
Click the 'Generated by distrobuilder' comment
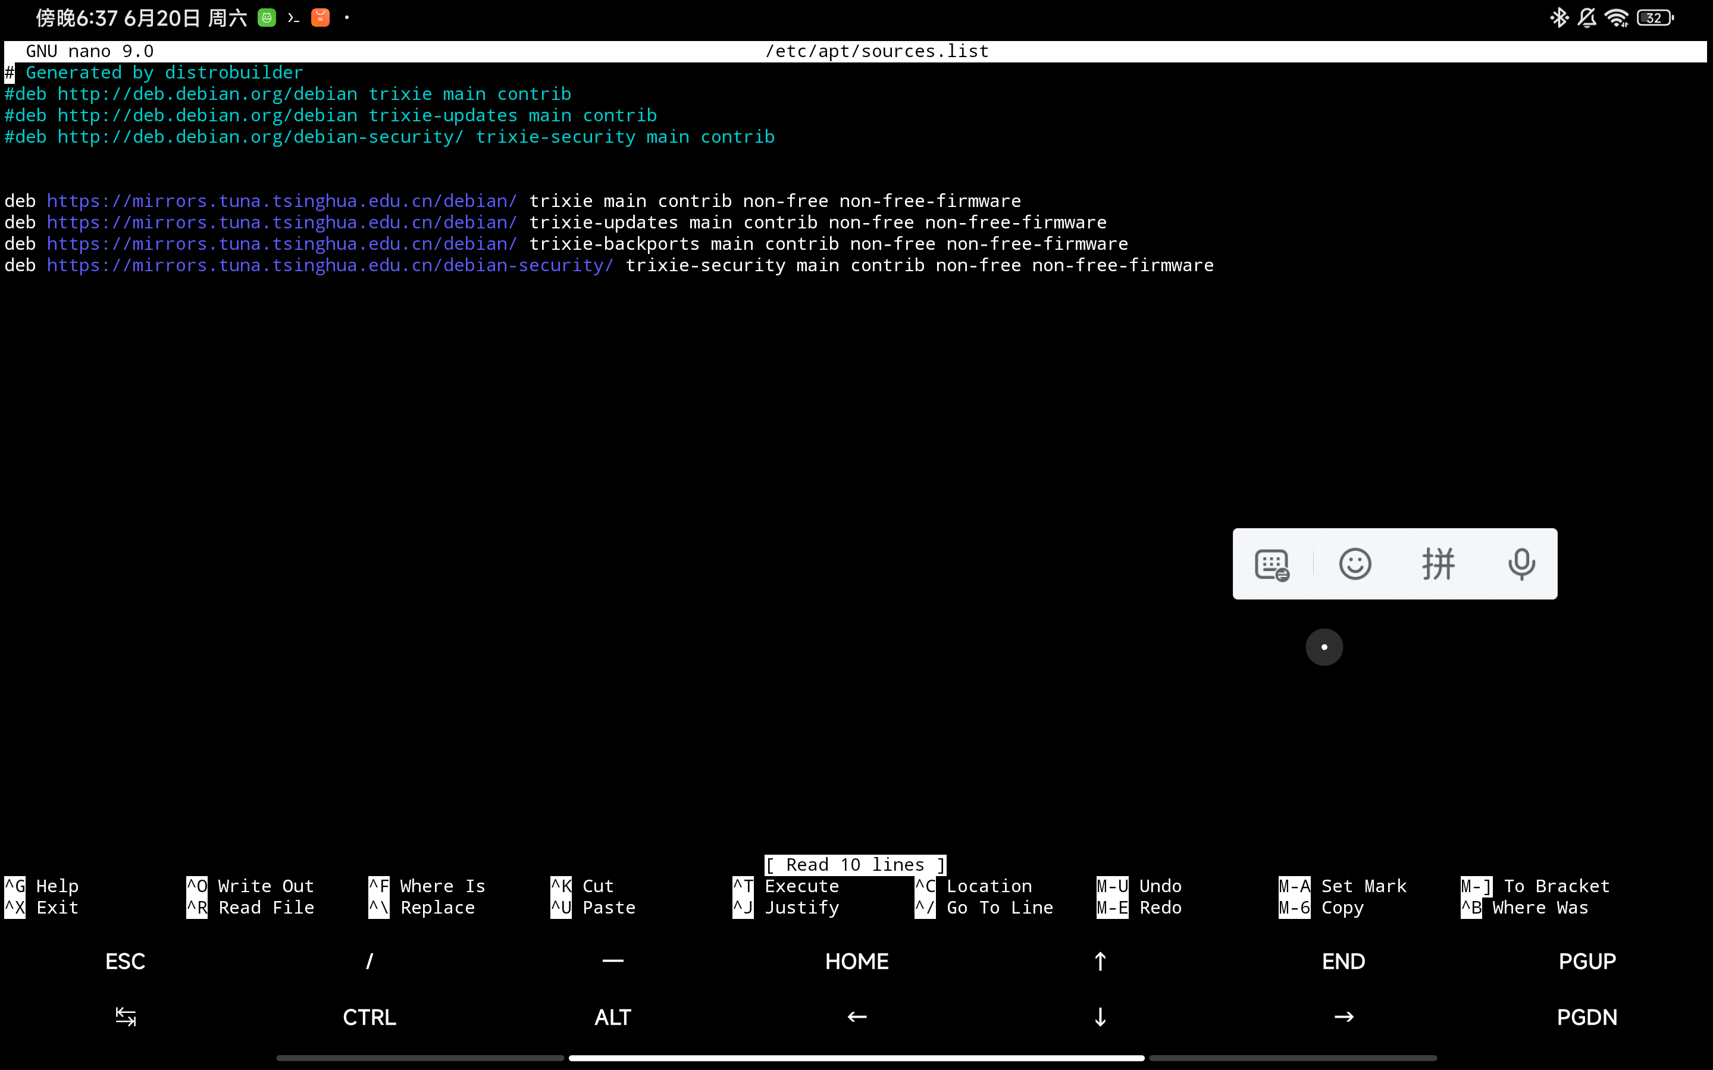164,72
